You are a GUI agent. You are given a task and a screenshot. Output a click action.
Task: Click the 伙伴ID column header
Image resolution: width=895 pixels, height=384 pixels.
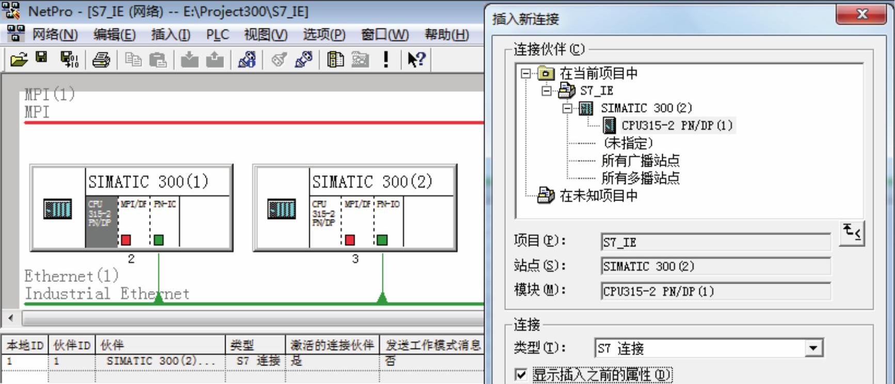72,344
